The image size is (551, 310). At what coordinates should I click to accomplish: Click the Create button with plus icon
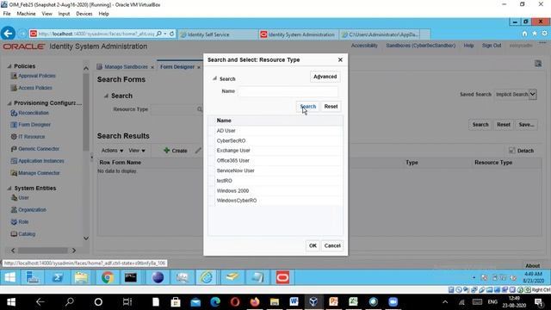pos(176,151)
